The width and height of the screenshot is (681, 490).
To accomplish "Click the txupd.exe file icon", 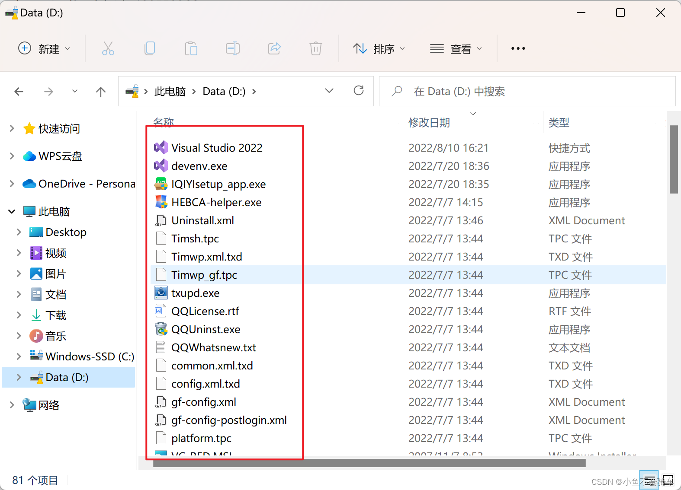I will [161, 293].
